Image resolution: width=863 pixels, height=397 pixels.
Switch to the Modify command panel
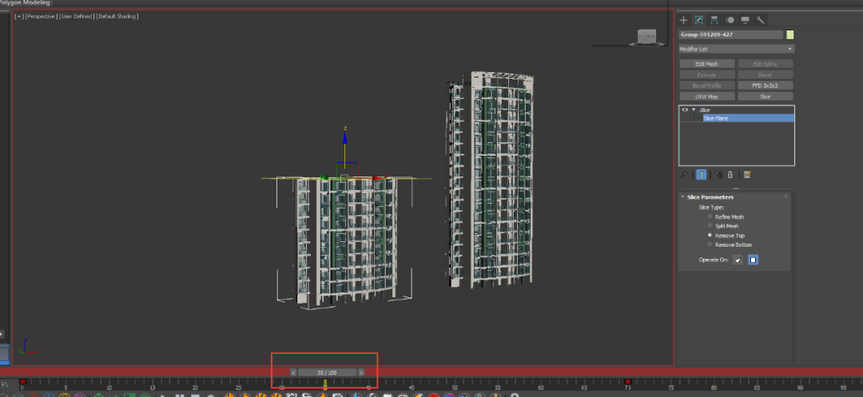tap(698, 20)
